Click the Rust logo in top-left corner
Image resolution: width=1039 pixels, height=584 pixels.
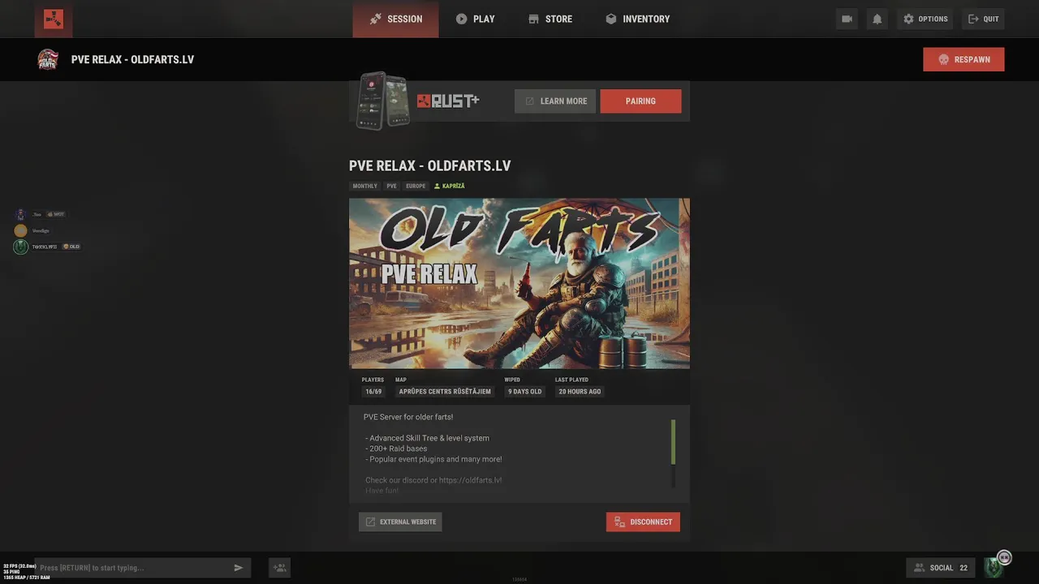54,19
